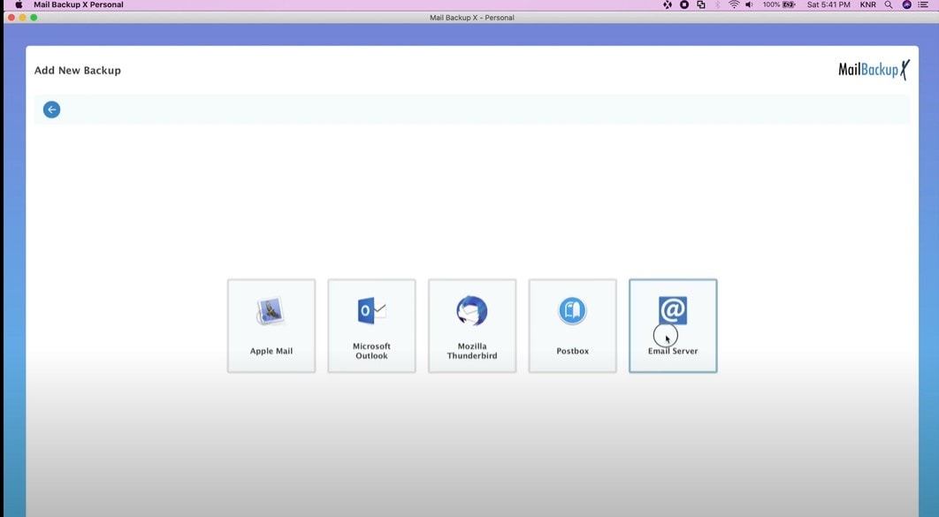Click the Add New Backup heading
This screenshot has height=517, width=939.
(77, 70)
